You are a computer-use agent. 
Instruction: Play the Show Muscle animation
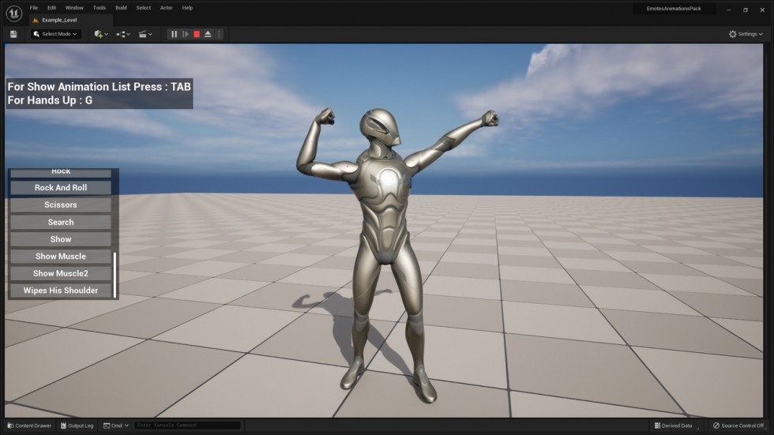61,256
